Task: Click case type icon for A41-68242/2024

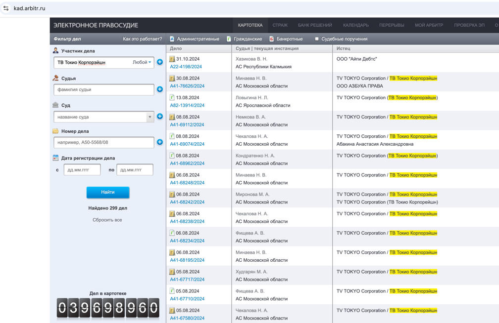Action: pyautogui.click(x=172, y=195)
